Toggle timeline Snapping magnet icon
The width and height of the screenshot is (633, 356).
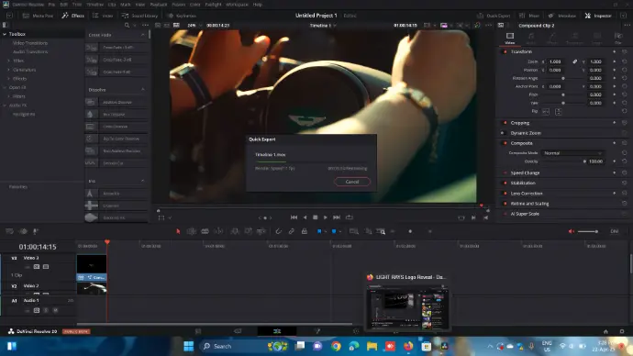pos(278,231)
